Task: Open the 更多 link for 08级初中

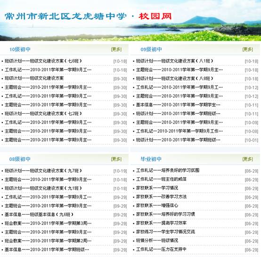Action: coord(116,159)
